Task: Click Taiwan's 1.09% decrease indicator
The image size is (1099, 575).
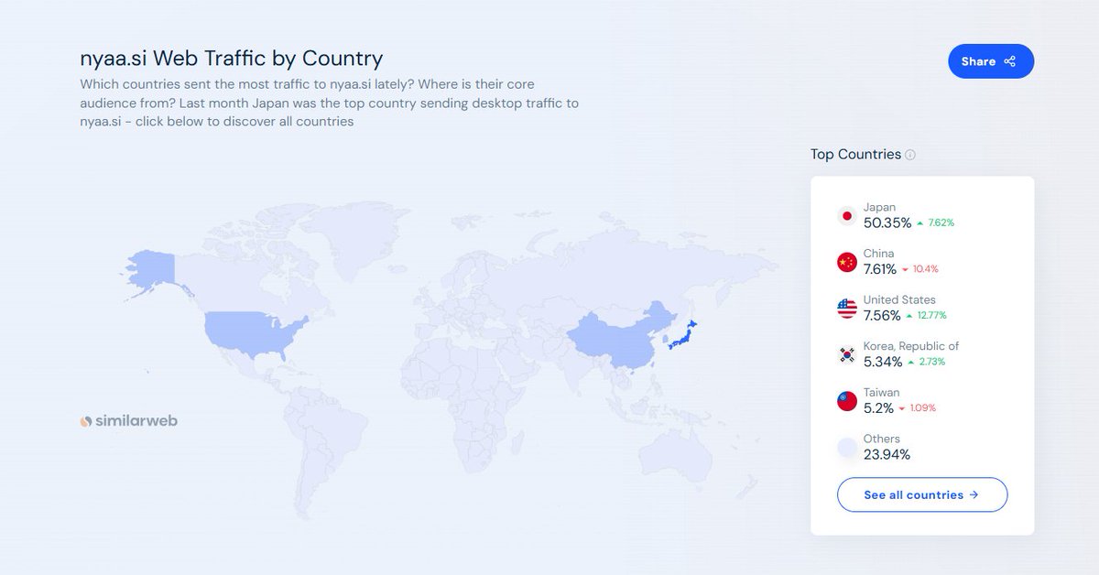Action: [x=917, y=408]
